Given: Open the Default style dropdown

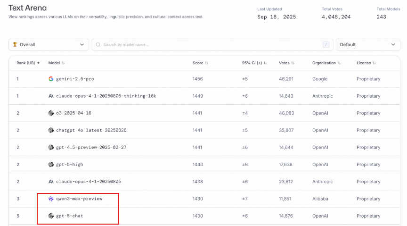Looking at the screenshot, I should click(x=368, y=45).
